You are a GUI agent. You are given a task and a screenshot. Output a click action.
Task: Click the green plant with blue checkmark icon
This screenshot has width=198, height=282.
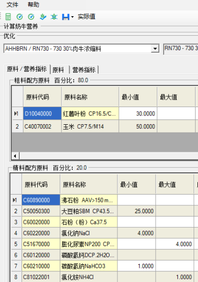point(43,17)
